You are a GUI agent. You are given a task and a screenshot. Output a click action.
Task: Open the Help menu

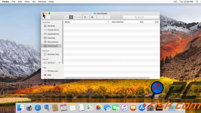click(51, 2)
